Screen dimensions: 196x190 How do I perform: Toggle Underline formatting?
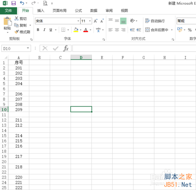51,30
